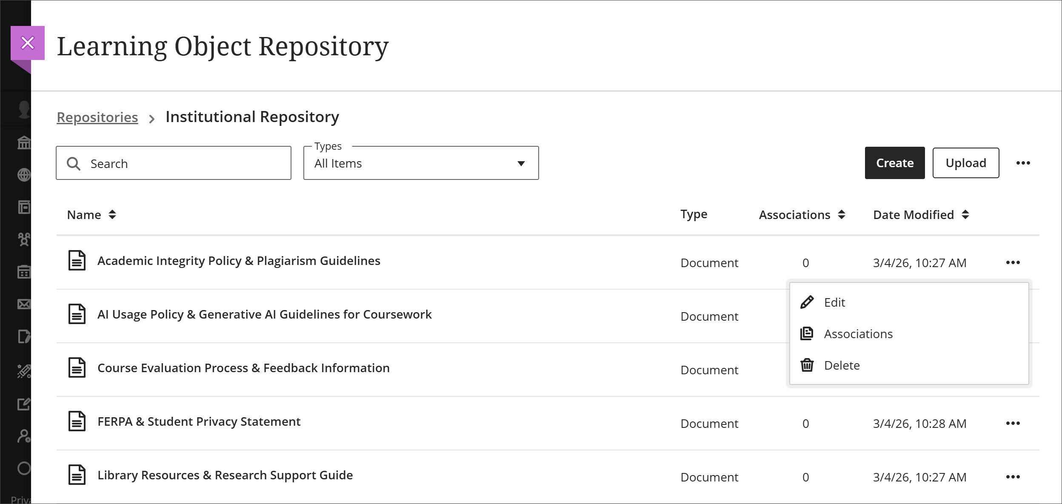Select the magic wand tools icon
Viewport: 1062px width, 504px height.
(x=24, y=370)
